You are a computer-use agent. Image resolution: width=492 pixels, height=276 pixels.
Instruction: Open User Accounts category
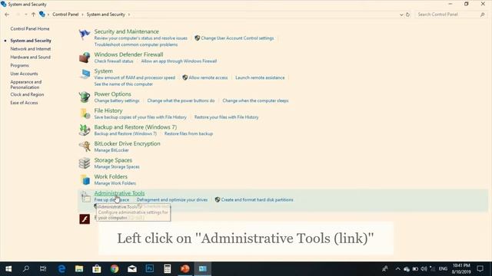[x=24, y=74]
